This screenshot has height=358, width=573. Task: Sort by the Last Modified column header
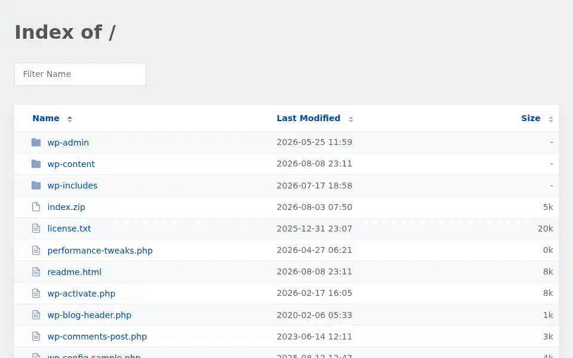pos(309,118)
